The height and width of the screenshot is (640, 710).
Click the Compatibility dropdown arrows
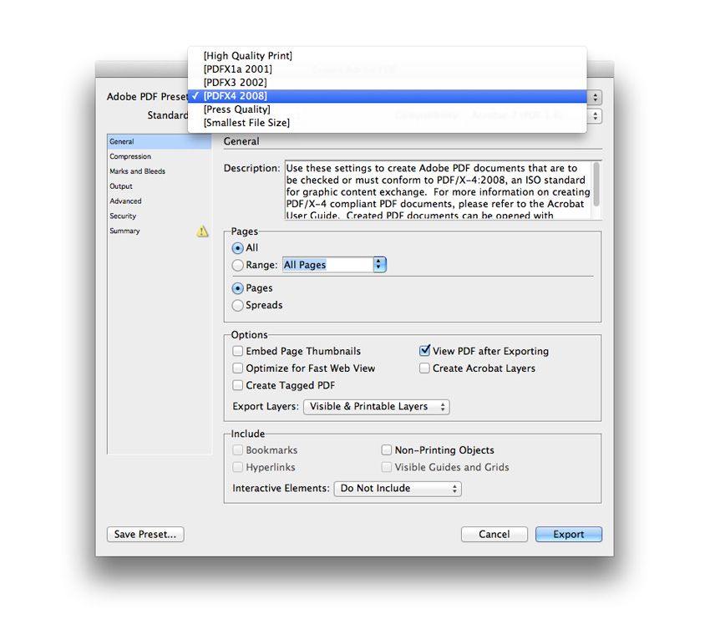pyautogui.click(x=595, y=116)
